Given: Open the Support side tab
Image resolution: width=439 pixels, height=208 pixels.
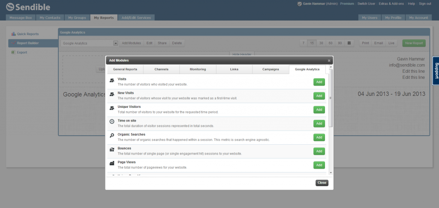Looking at the screenshot, I should tap(436, 71).
